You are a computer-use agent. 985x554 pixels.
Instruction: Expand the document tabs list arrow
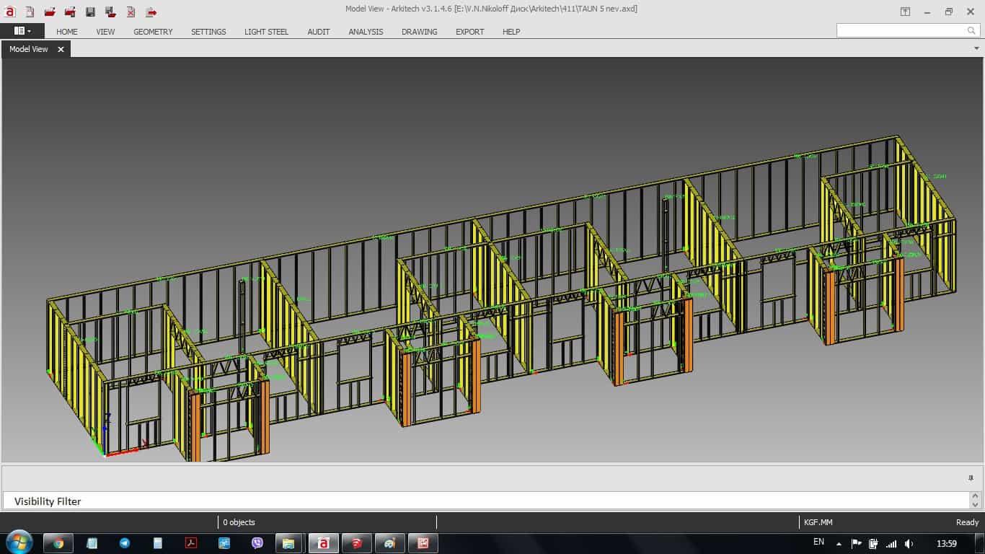[976, 48]
